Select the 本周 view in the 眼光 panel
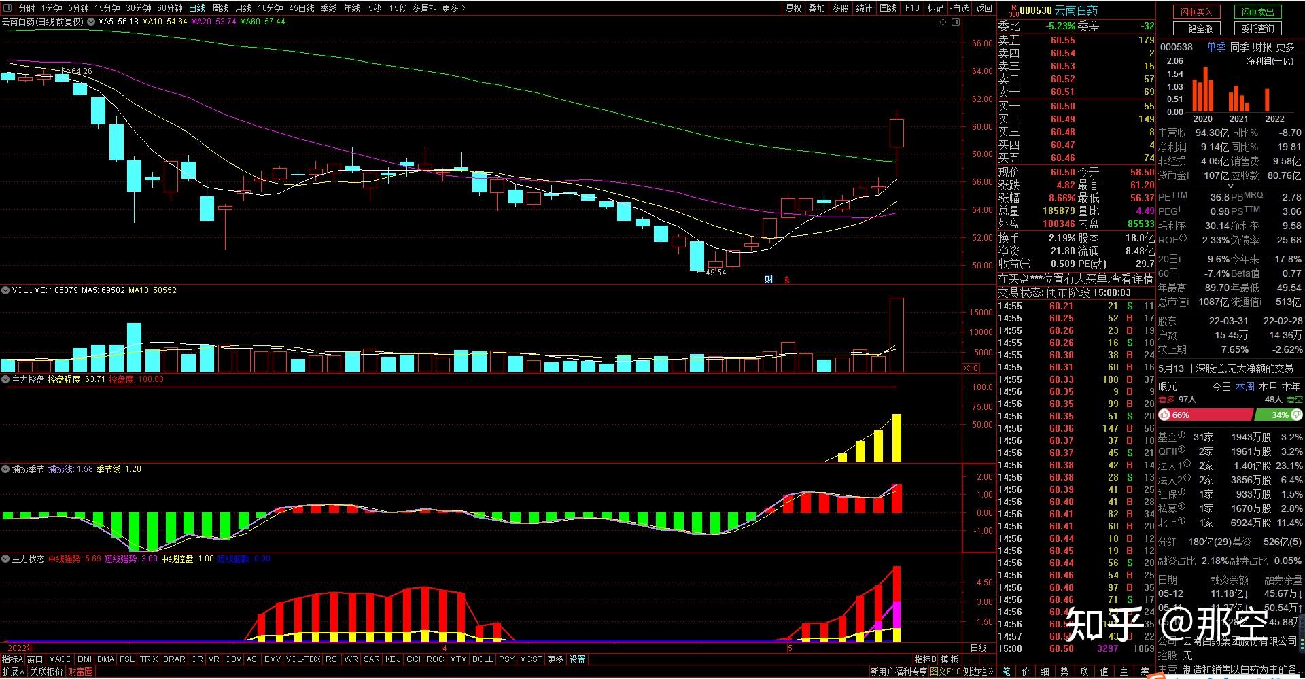Screen dimensions: 1305x679 point(1245,386)
